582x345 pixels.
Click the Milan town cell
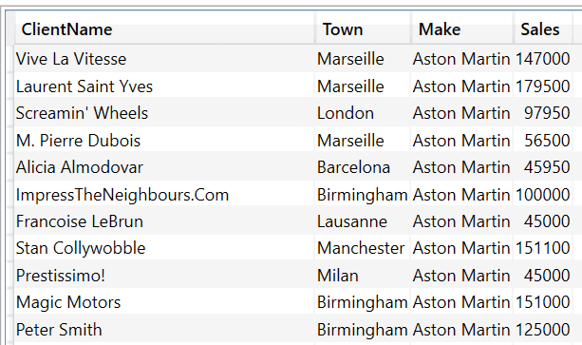tap(363, 276)
